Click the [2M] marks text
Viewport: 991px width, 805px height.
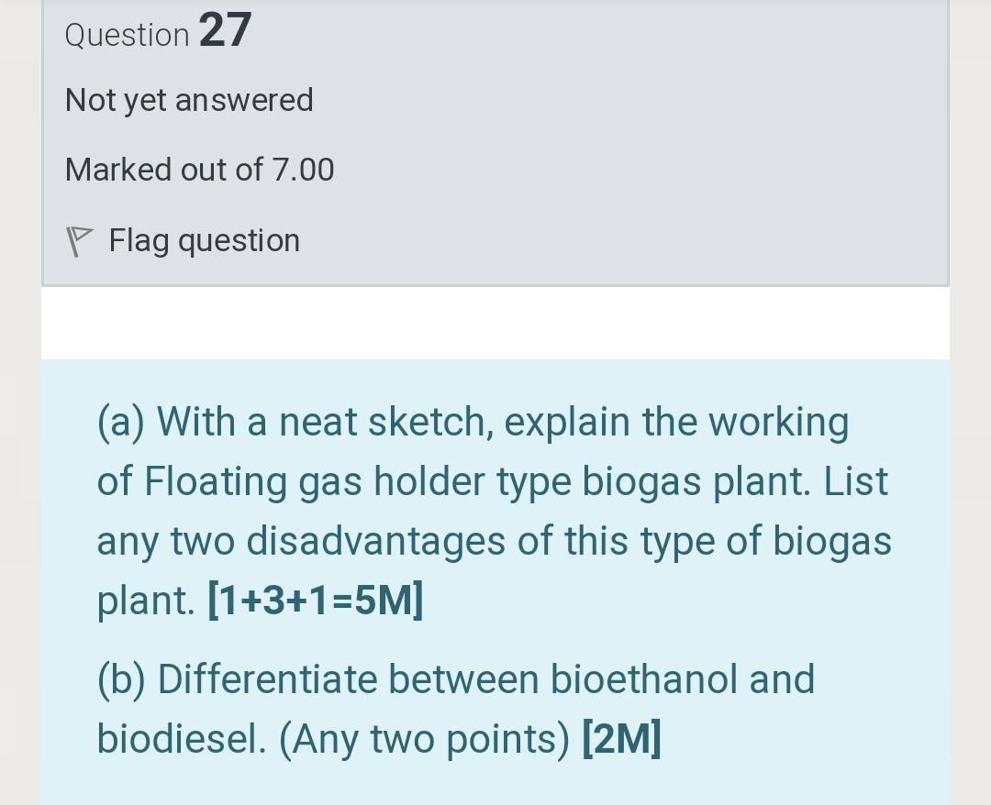621,739
